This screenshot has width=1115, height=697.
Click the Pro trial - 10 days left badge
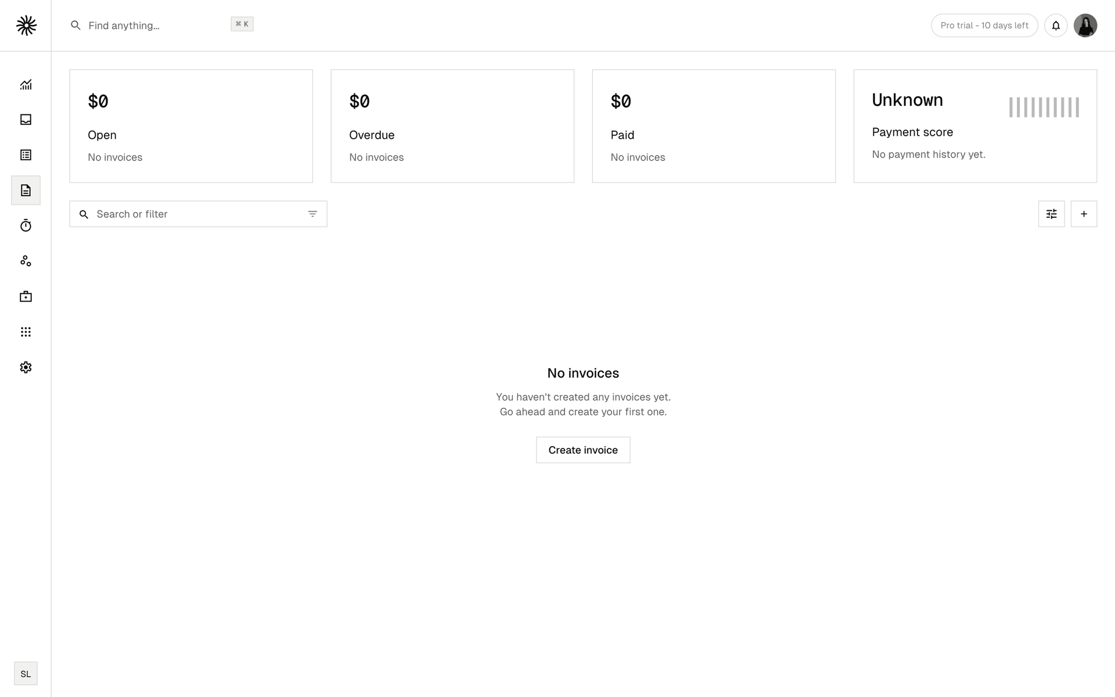tap(984, 26)
